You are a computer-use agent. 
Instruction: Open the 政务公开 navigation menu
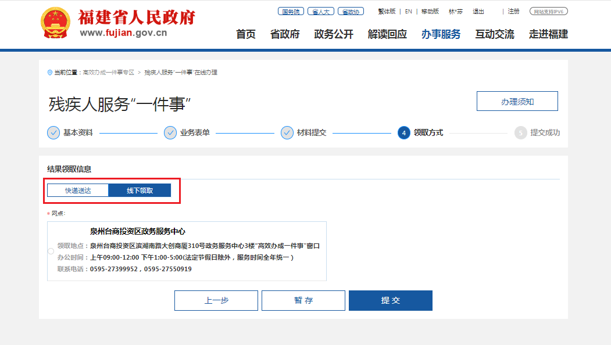(x=334, y=34)
